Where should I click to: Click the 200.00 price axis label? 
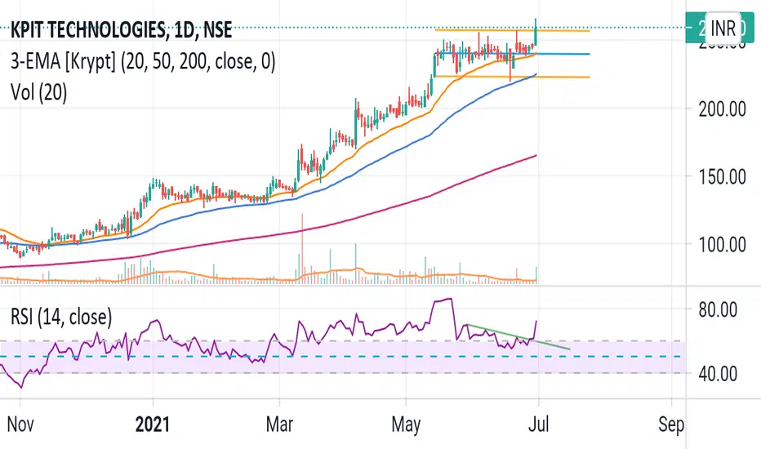[x=722, y=109]
